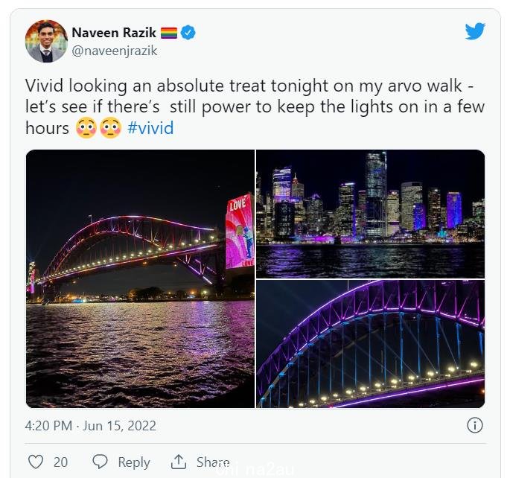Click the speech bubble reply icon

pyautogui.click(x=101, y=462)
